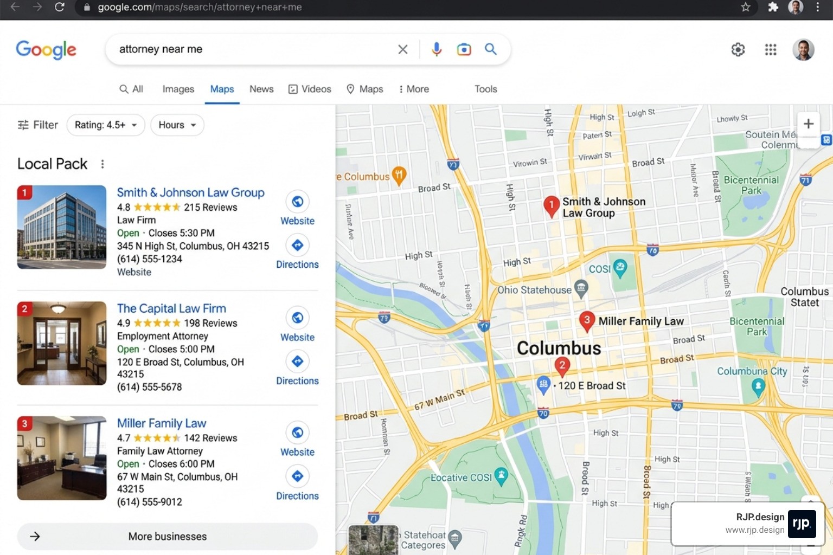Image resolution: width=833 pixels, height=555 pixels.
Task: Click map pin 3 Miller Family Law
Action: pos(586,321)
